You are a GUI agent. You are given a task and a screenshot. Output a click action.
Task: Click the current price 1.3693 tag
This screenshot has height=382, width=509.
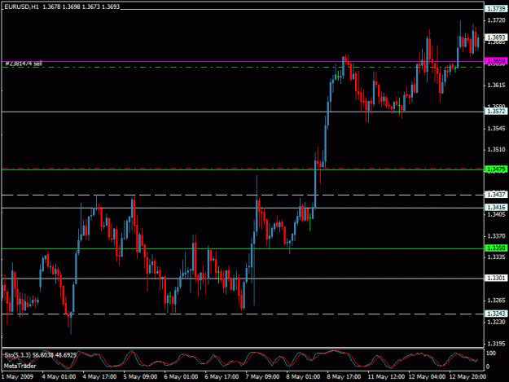496,37
